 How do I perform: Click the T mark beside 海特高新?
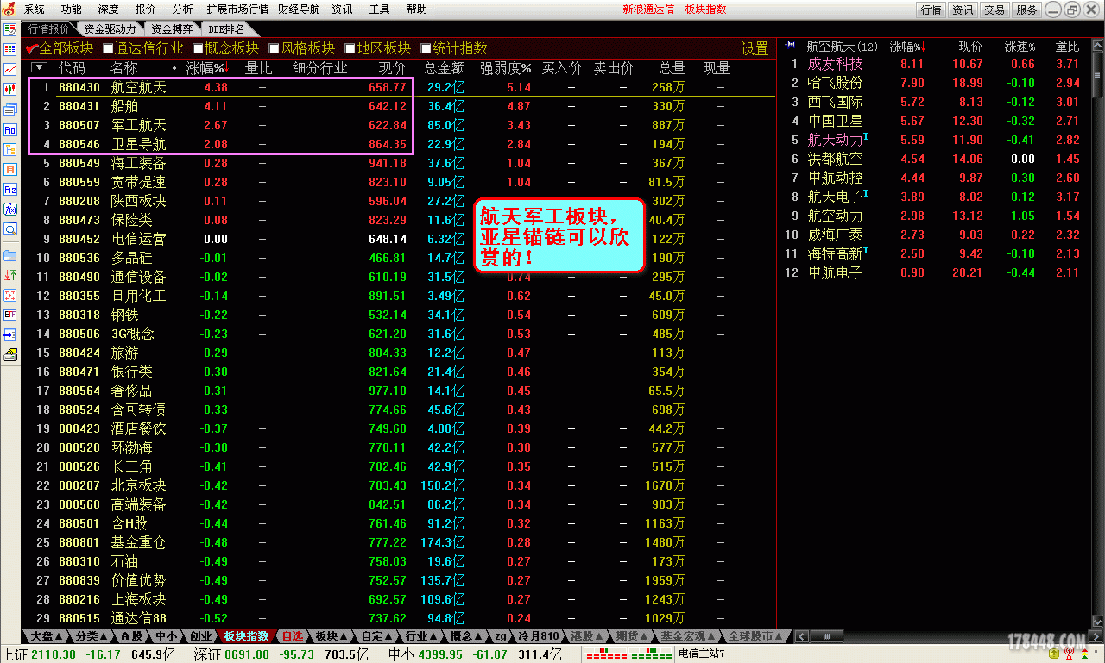(865, 251)
